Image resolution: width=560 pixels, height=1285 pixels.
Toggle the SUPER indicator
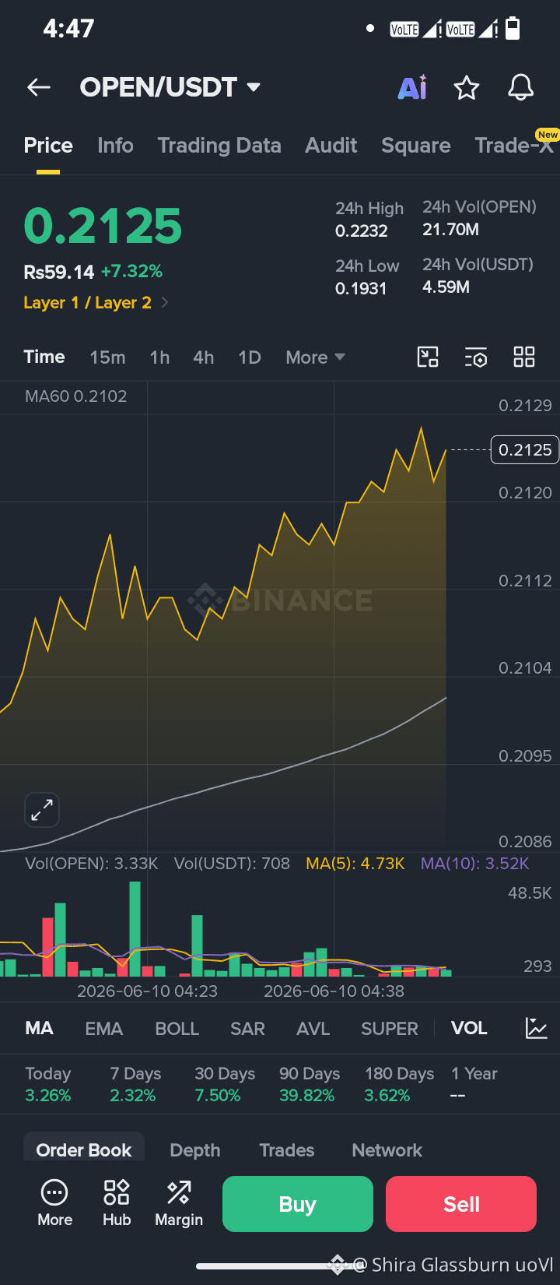tap(390, 1029)
